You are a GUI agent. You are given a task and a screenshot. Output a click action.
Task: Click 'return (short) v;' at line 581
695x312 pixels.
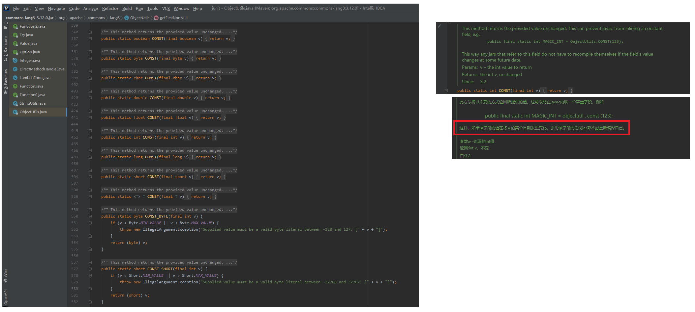(x=130, y=295)
